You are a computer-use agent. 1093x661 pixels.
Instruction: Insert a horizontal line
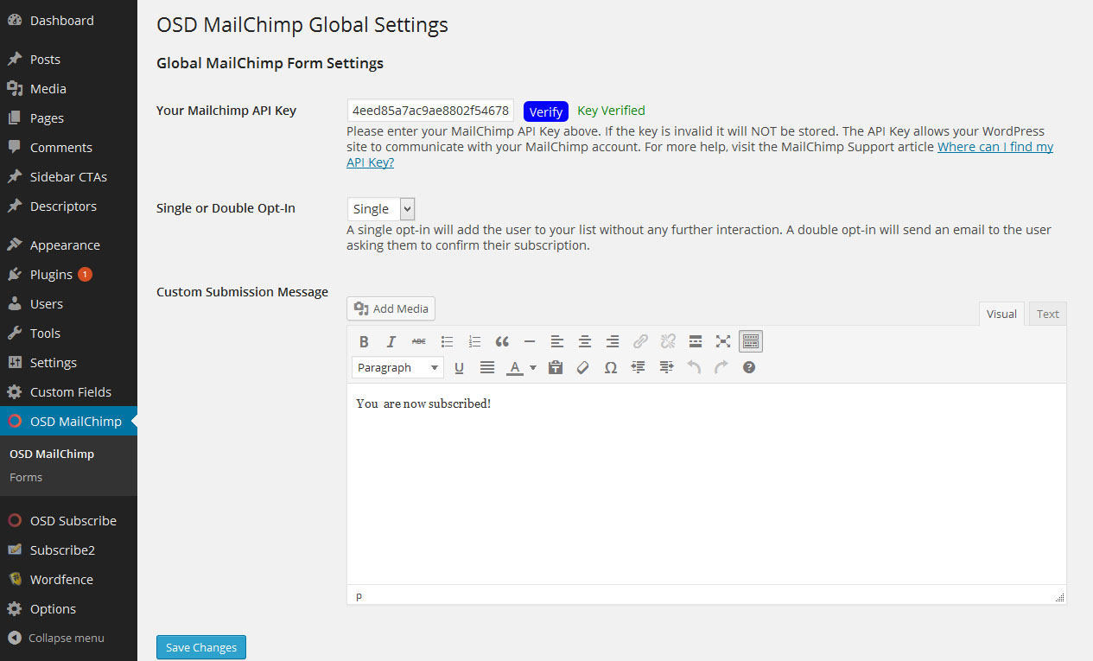(530, 341)
